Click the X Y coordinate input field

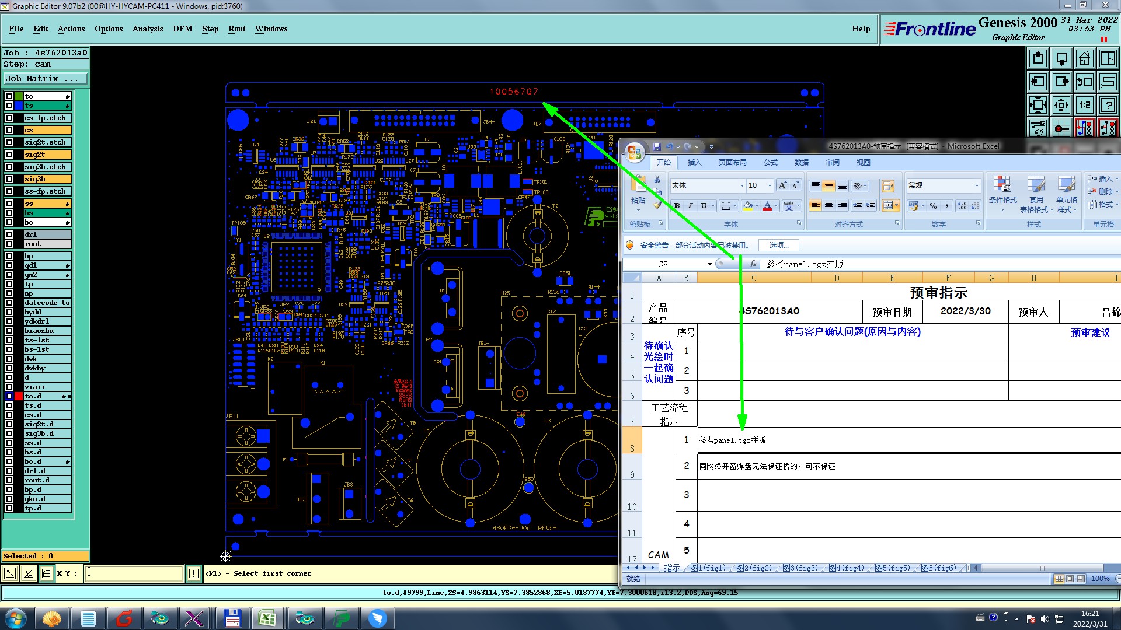(134, 573)
